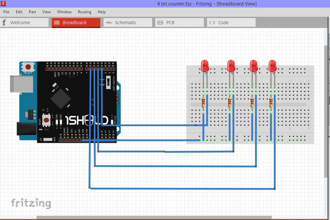Select the waveform icon on the Schematic tab
The width and height of the screenshot is (330, 220).
pos(108,23)
